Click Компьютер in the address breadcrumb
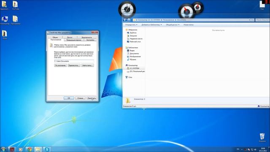The image size is (270, 152). tap(143, 20)
